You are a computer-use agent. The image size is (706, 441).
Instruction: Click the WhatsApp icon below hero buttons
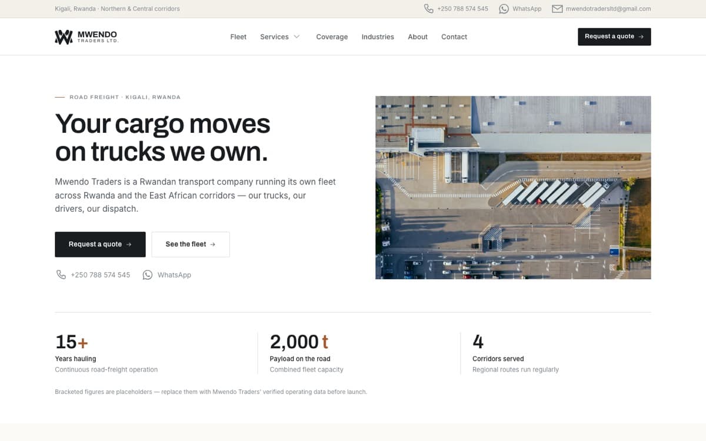pos(148,275)
